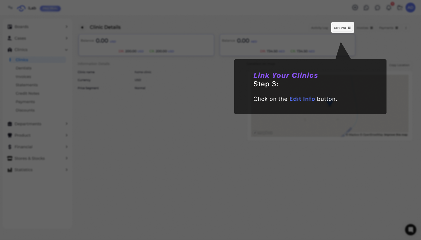The width and height of the screenshot is (421, 240).
Task: Click the 'Clinic name' label
Action: pyautogui.click(x=86, y=72)
